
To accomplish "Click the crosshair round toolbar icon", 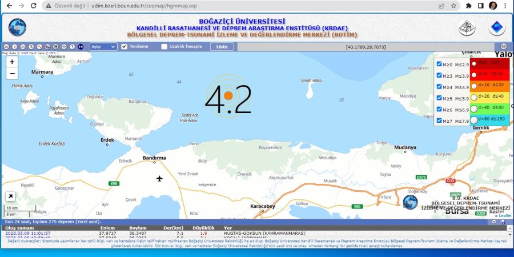I will 64,47.
